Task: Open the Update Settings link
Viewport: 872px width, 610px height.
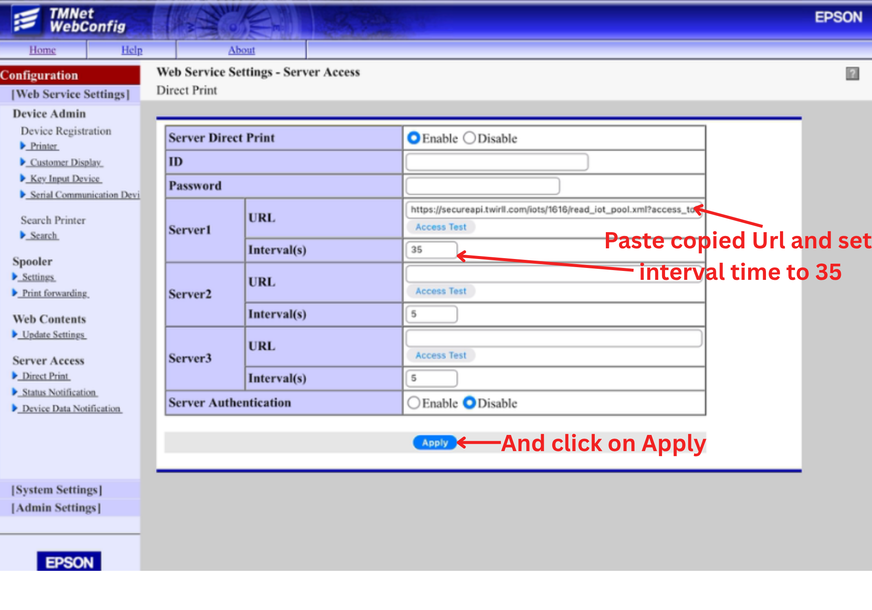Action: (x=54, y=335)
